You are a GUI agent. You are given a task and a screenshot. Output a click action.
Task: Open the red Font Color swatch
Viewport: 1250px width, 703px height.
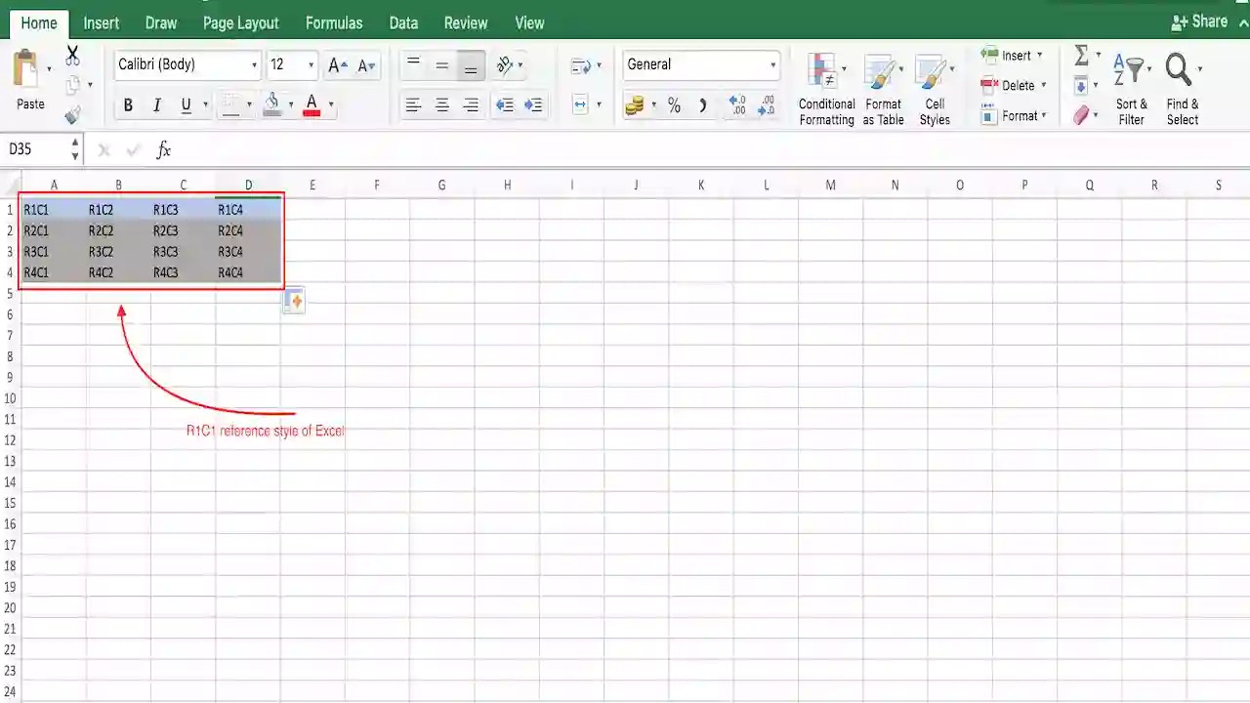click(x=311, y=104)
